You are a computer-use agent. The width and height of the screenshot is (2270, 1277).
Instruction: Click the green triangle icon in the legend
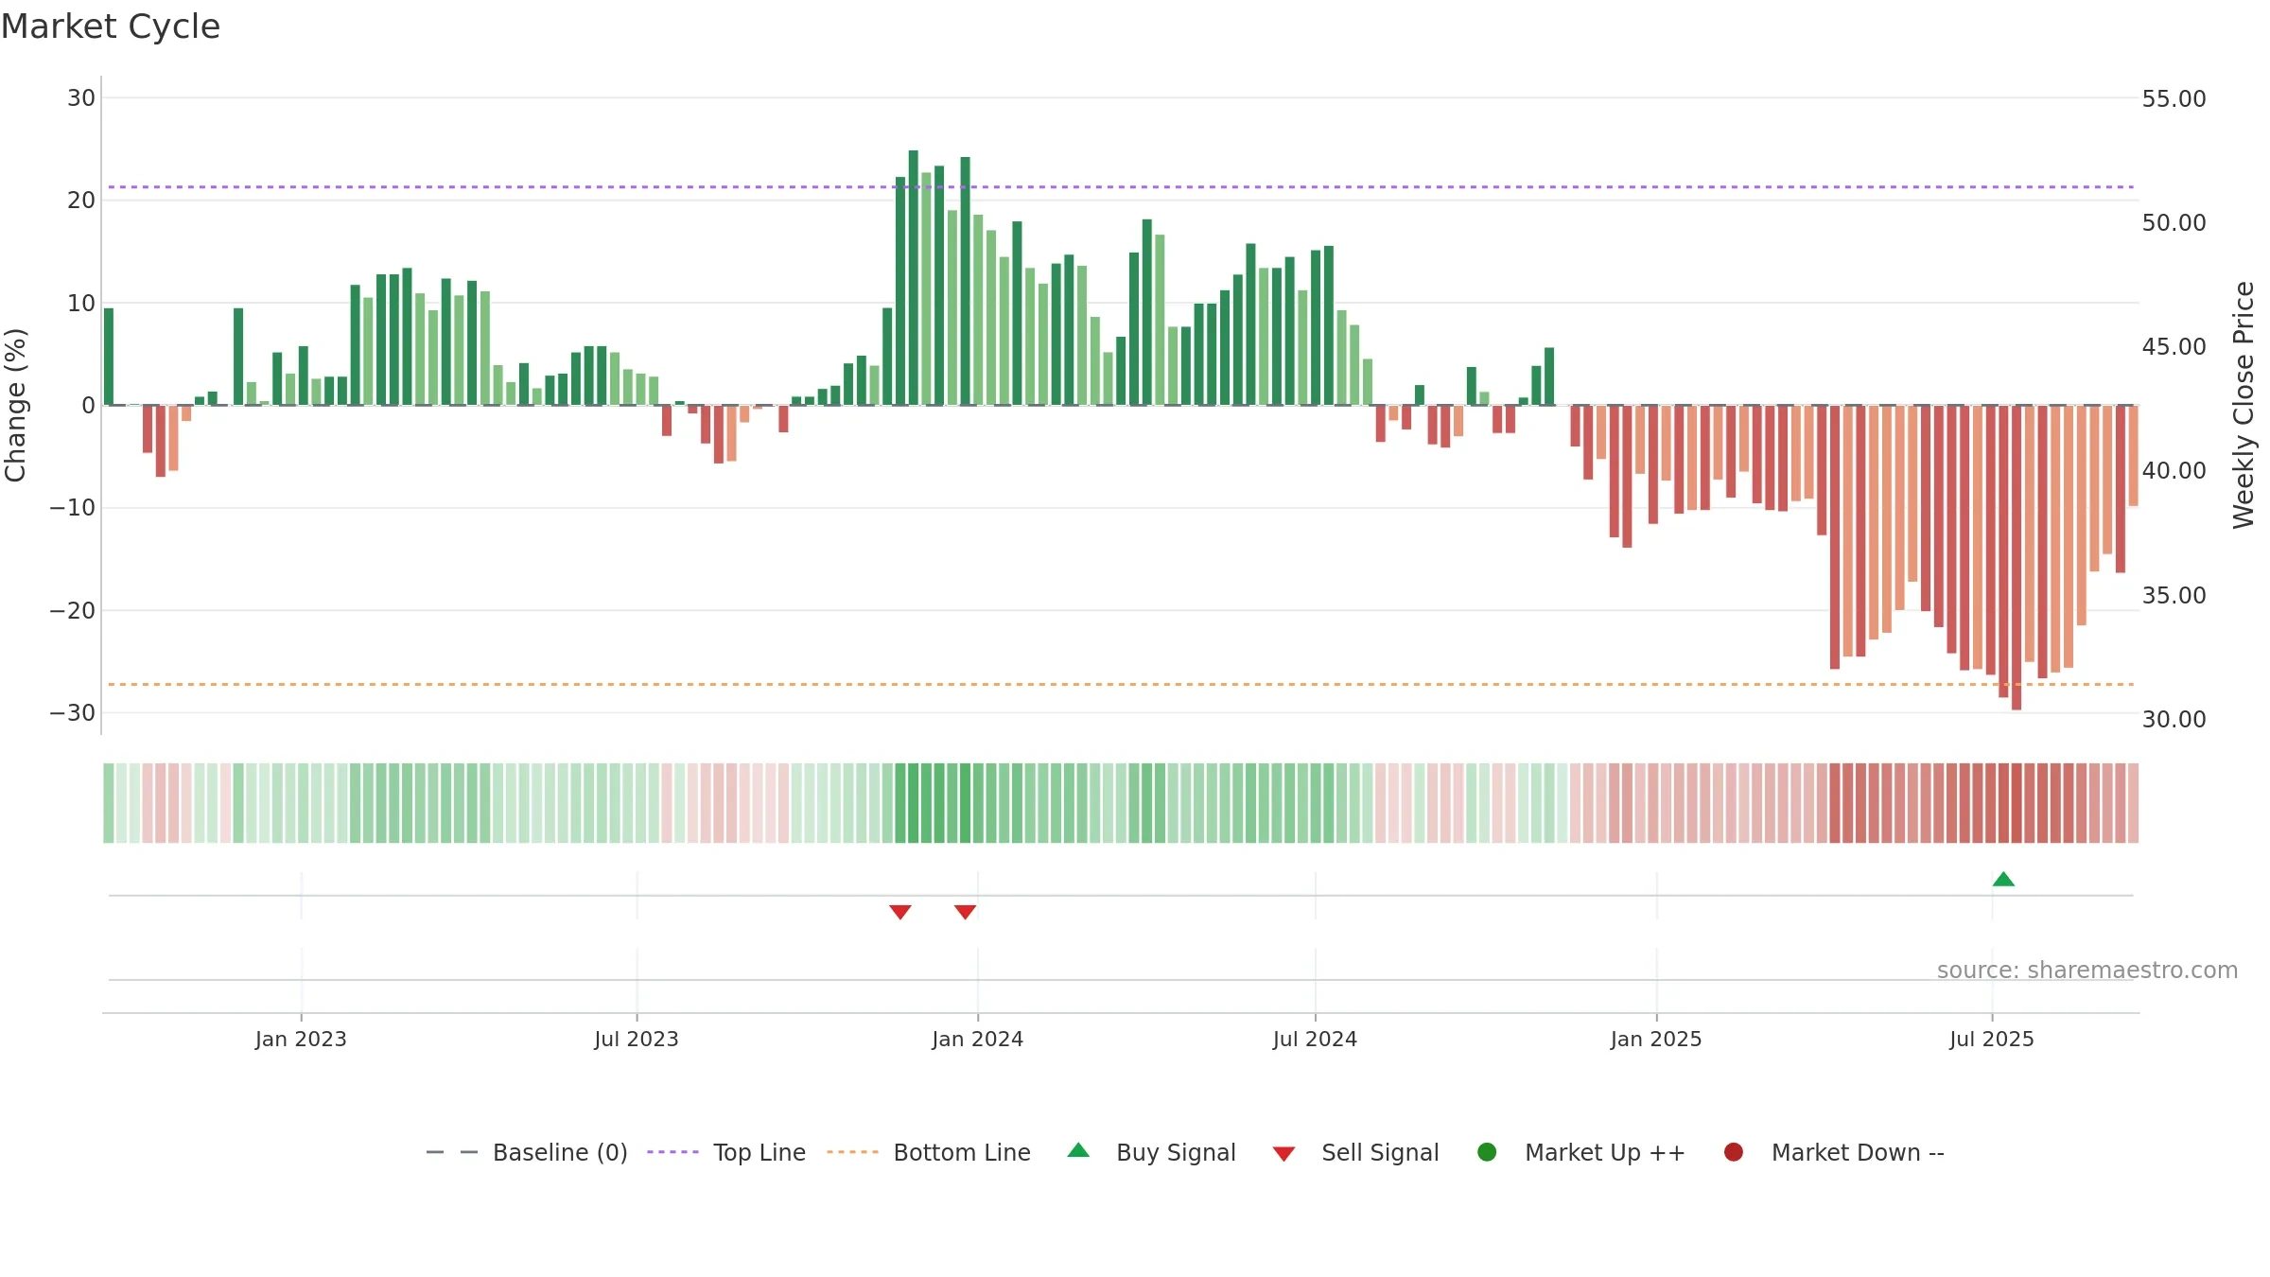pos(1078,1150)
